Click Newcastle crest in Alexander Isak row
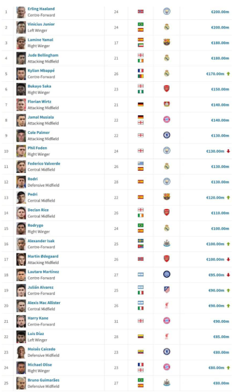Screen dimensions: 235x392 [x=167, y=243]
